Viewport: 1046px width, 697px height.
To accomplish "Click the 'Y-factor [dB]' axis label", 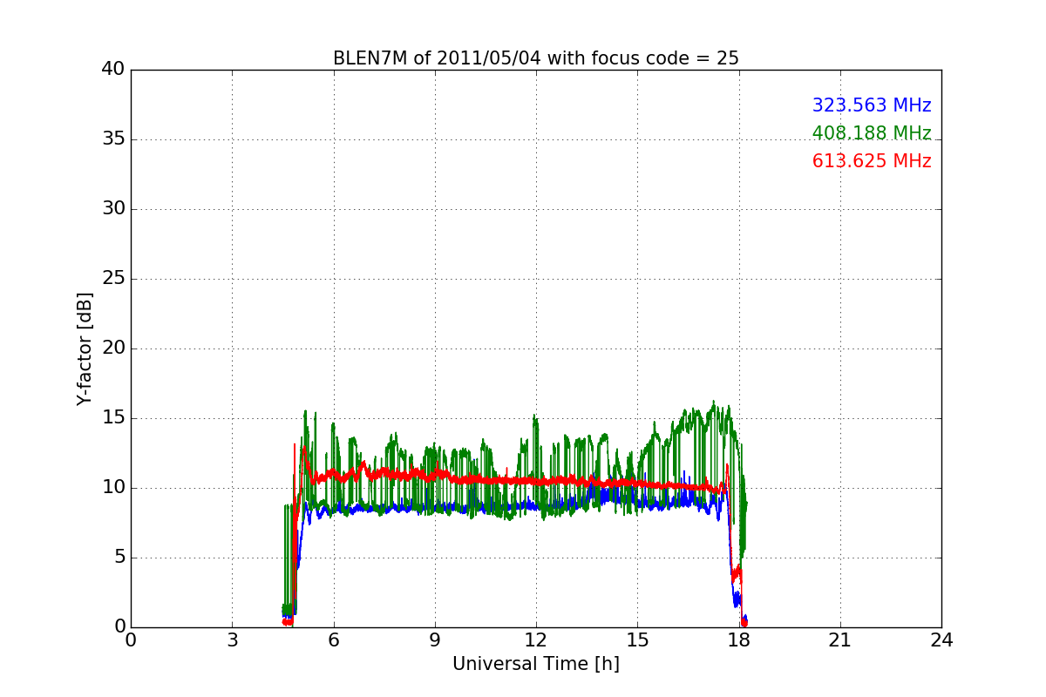I will pyautogui.click(x=85, y=348).
